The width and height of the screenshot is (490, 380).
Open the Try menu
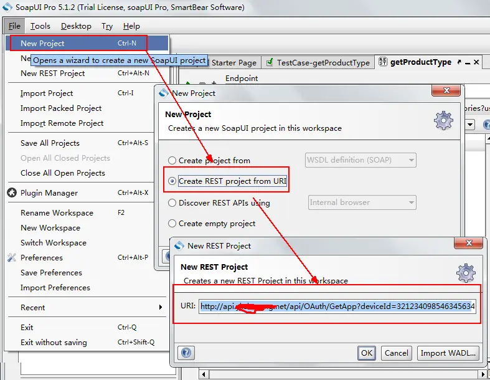click(107, 26)
